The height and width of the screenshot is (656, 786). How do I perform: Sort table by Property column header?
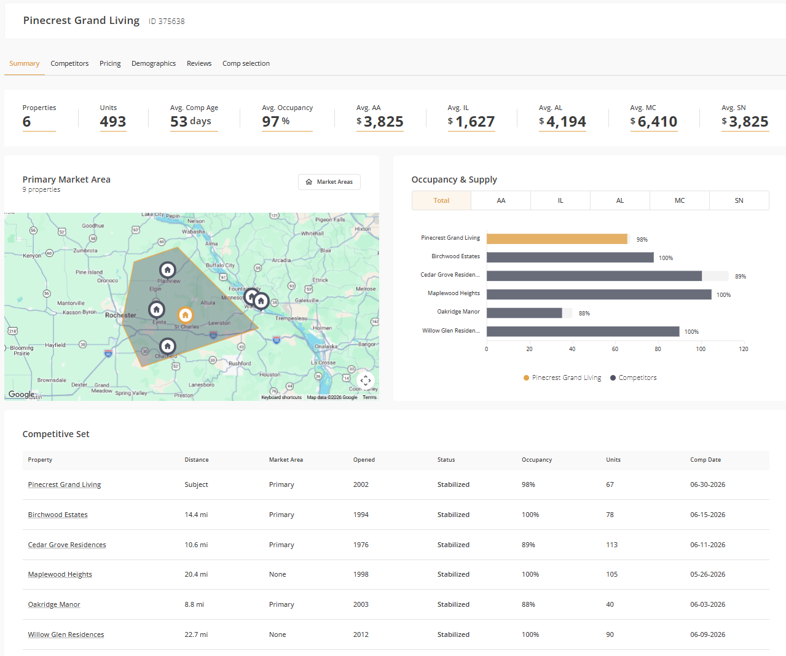pyautogui.click(x=40, y=460)
